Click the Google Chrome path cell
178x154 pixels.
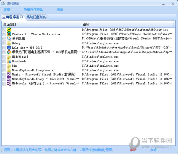[127, 52]
